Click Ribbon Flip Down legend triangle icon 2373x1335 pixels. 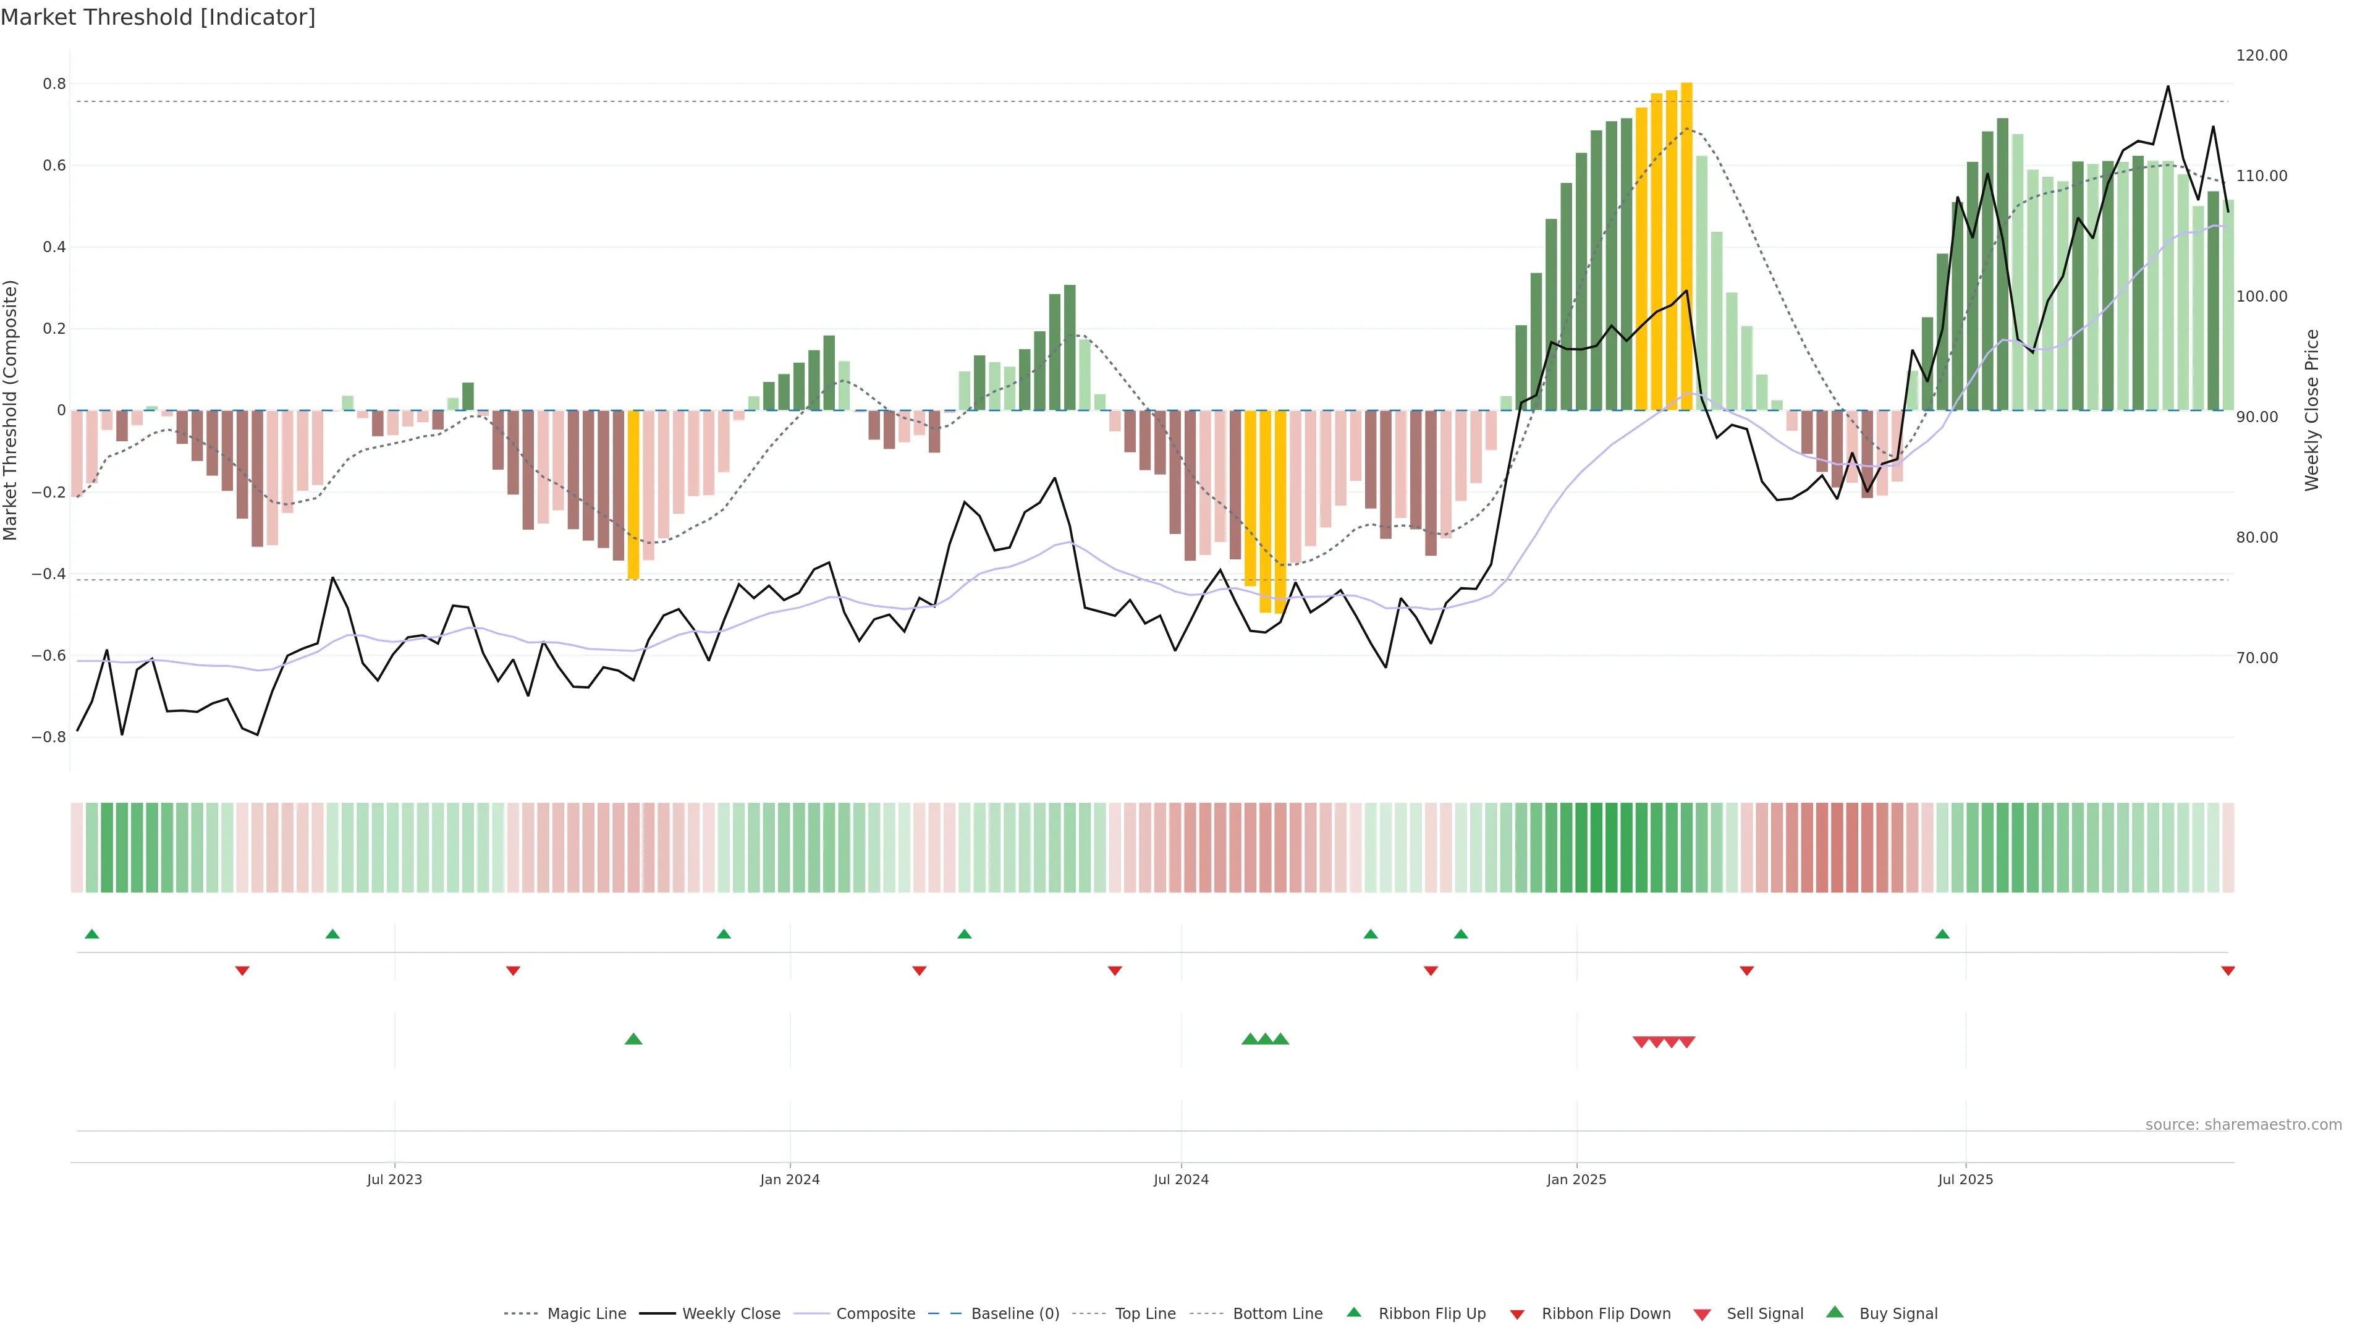pyautogui.click(x=1517, y=1315)
